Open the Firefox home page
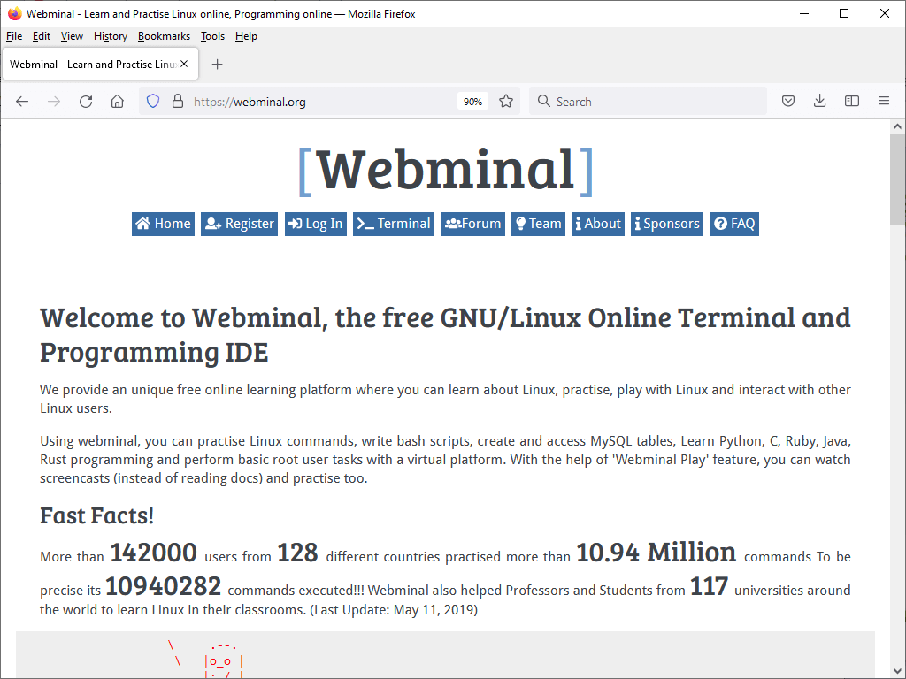The height and width of the screenshot is (679, 906). [118, 102]
